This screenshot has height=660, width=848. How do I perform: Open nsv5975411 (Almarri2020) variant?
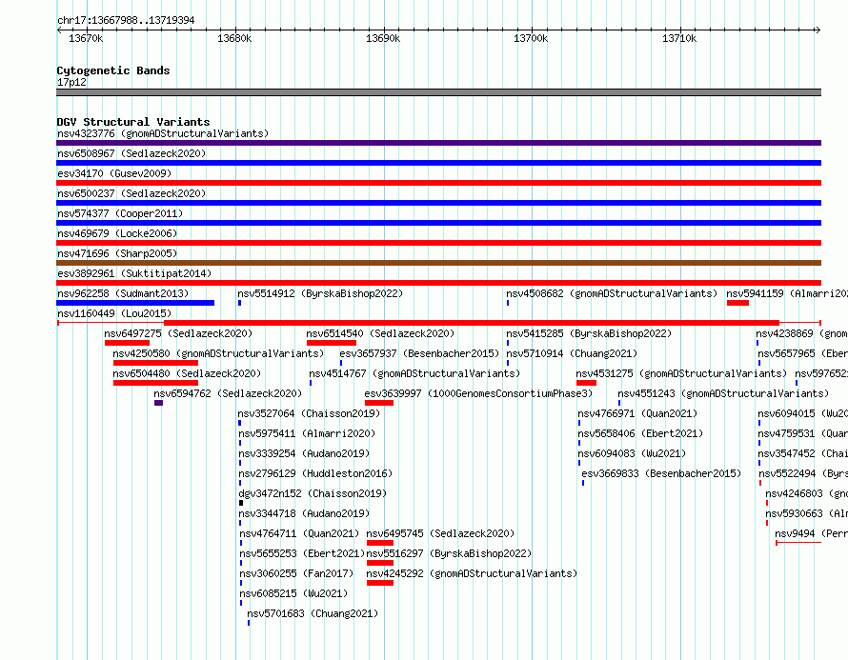[x=307, y=433]
